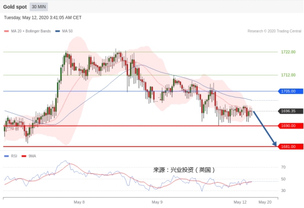Click the red 1690.00 support price tag
This screenshot has width=304, height=208.
click(x=291, y=126)
